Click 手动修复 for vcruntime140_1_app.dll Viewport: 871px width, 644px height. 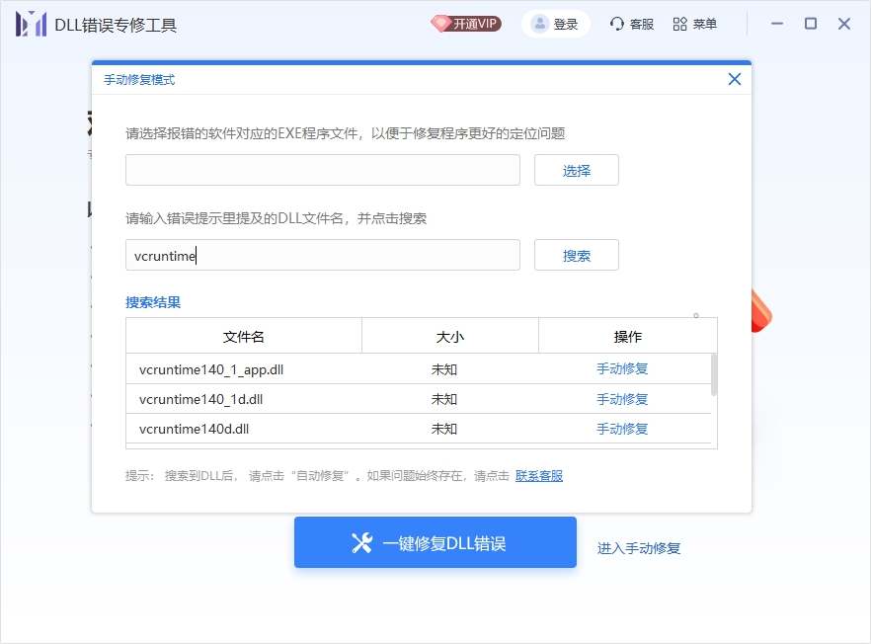click(622, 369)
